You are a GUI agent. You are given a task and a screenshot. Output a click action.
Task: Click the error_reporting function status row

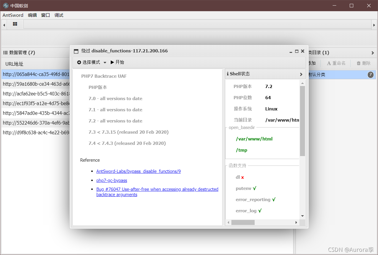pos(256,199)
